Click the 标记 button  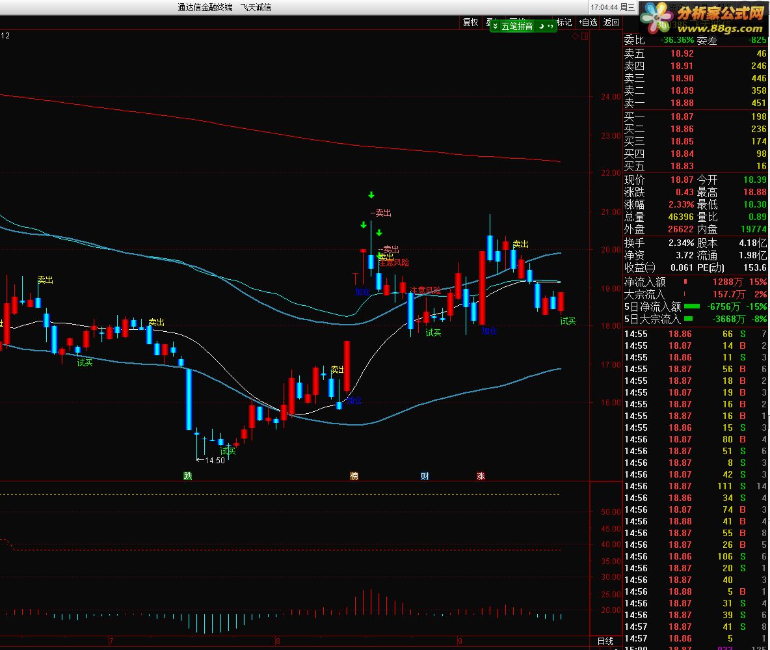pyautogui.click(x=564, y=22)
